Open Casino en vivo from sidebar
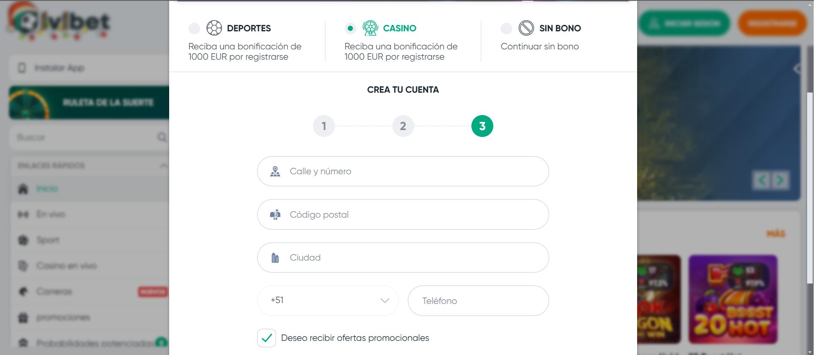Screen dimensions: 814x355 (66, 266)
